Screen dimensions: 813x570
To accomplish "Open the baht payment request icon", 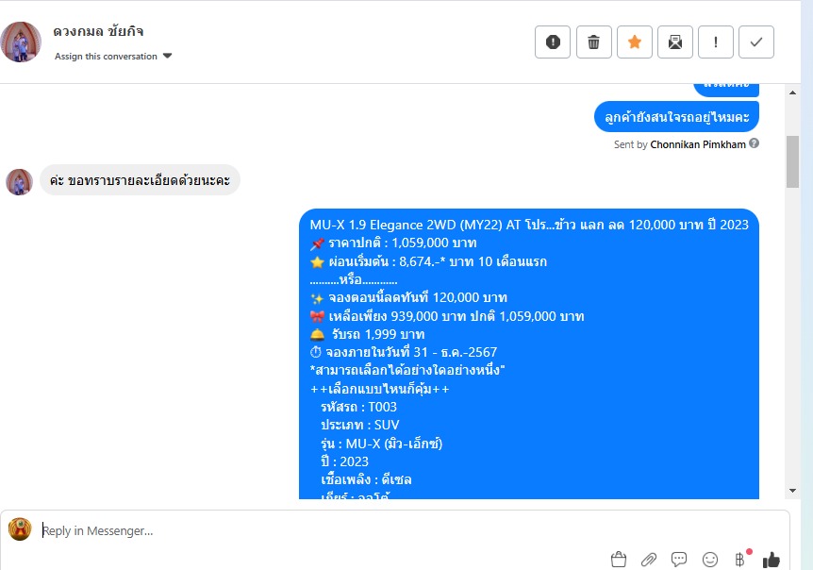I will [741, 559].
